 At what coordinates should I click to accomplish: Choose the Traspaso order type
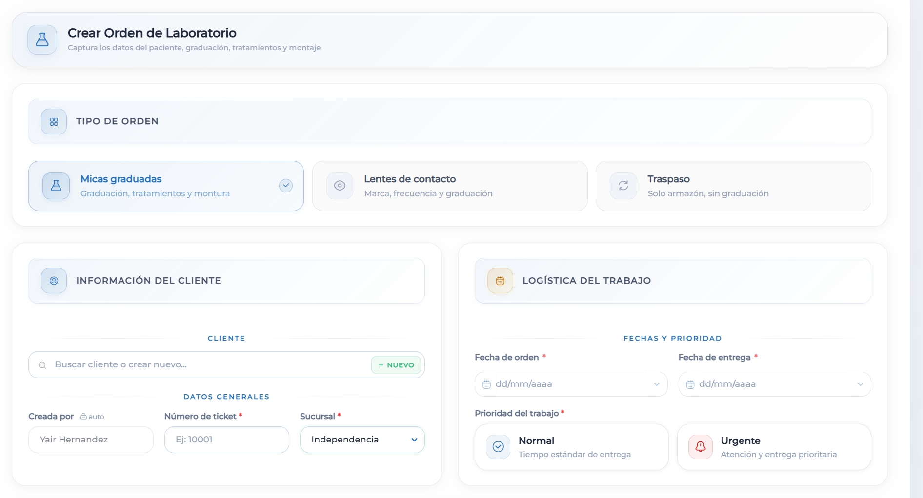(x=733, y=186)
